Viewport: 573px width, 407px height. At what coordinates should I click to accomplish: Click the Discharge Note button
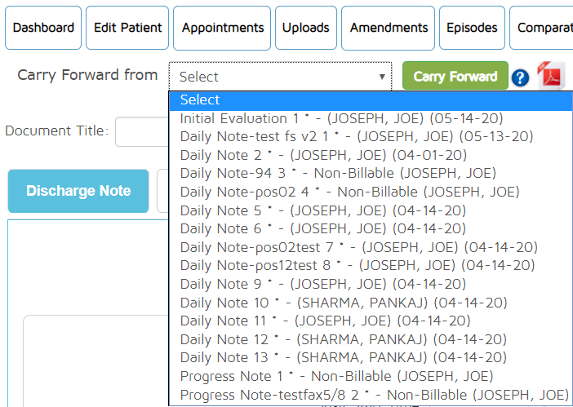(78, 191)
